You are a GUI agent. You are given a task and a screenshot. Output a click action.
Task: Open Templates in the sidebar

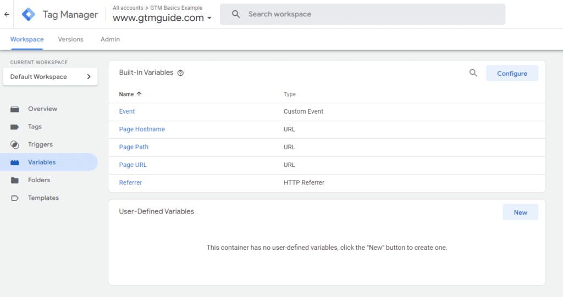43,198
